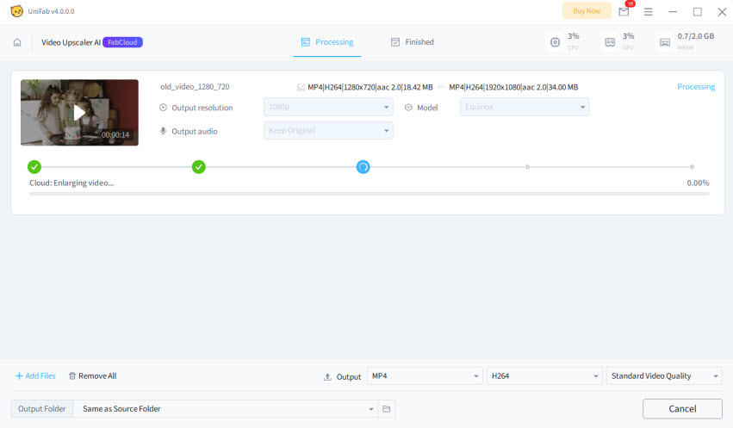This screenshot has width=733, height=428.
Task: Click the GPU usage icon
Action: (610, 41)
